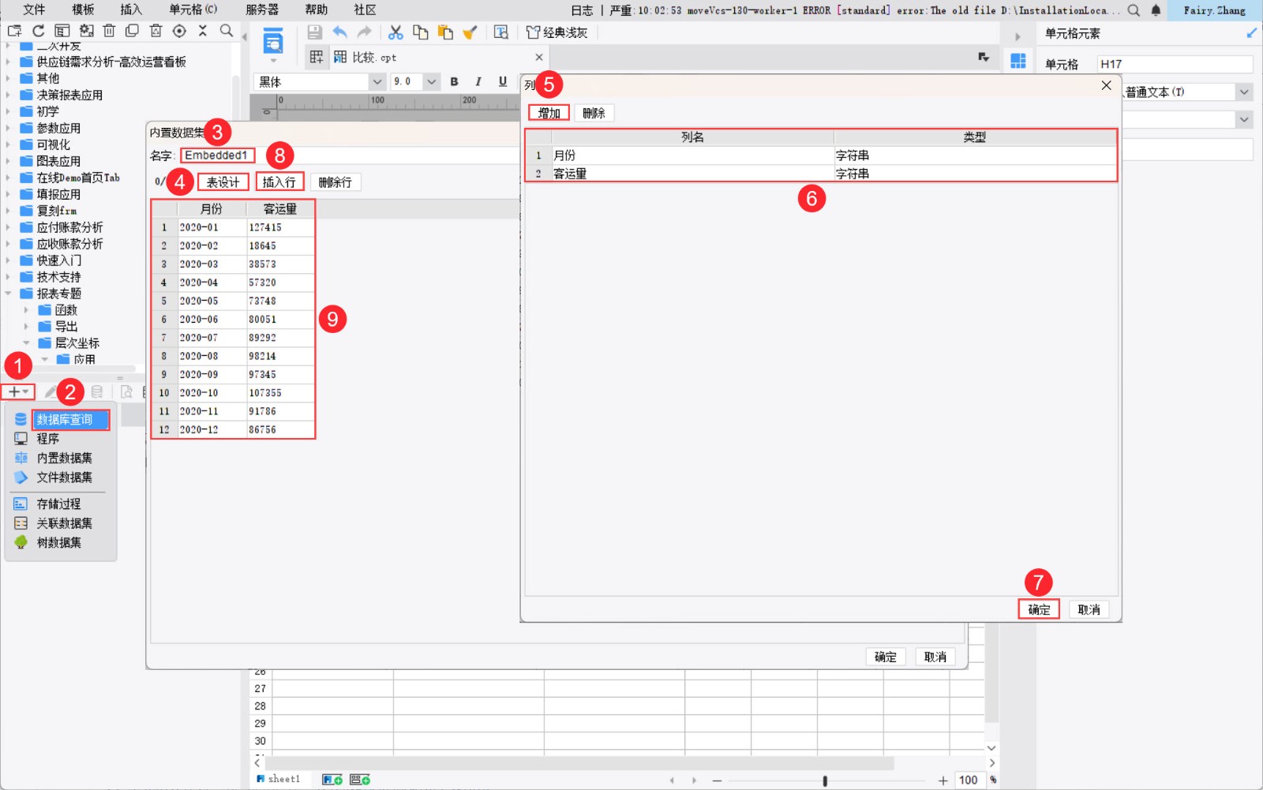Click the horizontal scrollbar of the report sheet
1263x790 pixels.
(x=579, y=763)
